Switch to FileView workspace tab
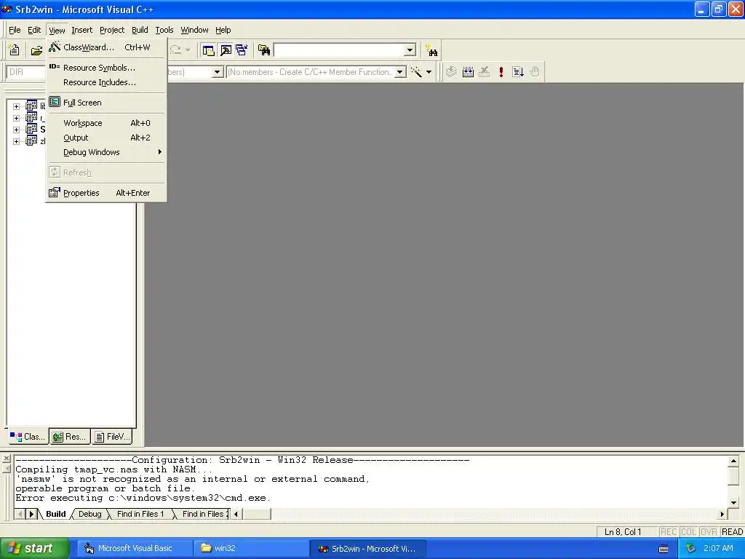 112,437
